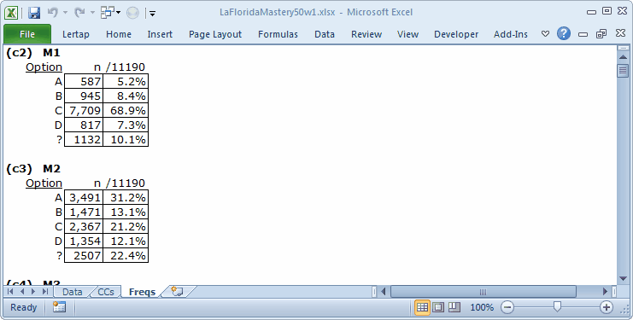Open the Undo history dropdown arrow
Viewport: 633px width, 320px height.
pos(66,13)
